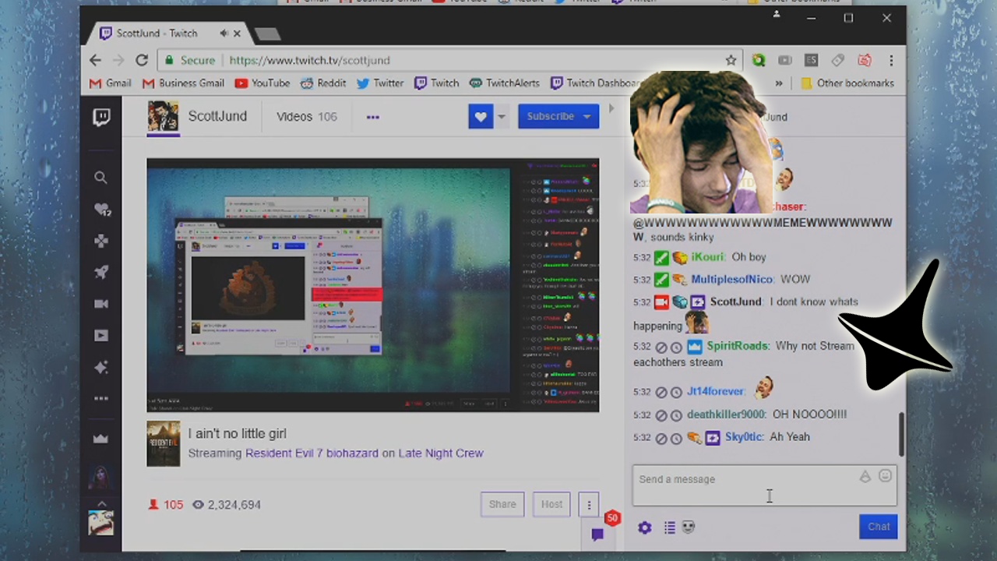Adjust the chat scrollbar thumb
This screenshot has height=561, width=997.
[x=902, y=435]
